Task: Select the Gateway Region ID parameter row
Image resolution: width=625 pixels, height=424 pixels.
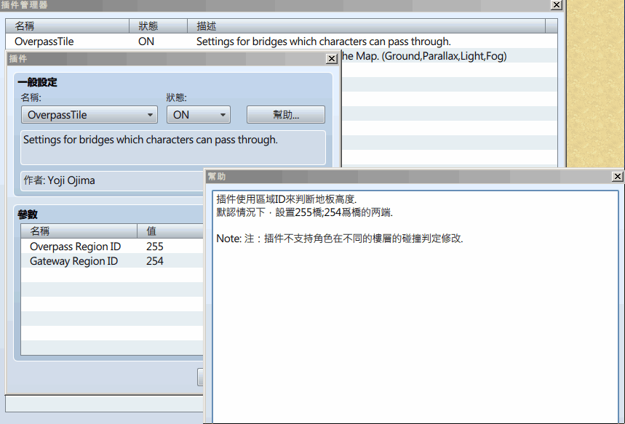Action: click(x=112, y=261)
